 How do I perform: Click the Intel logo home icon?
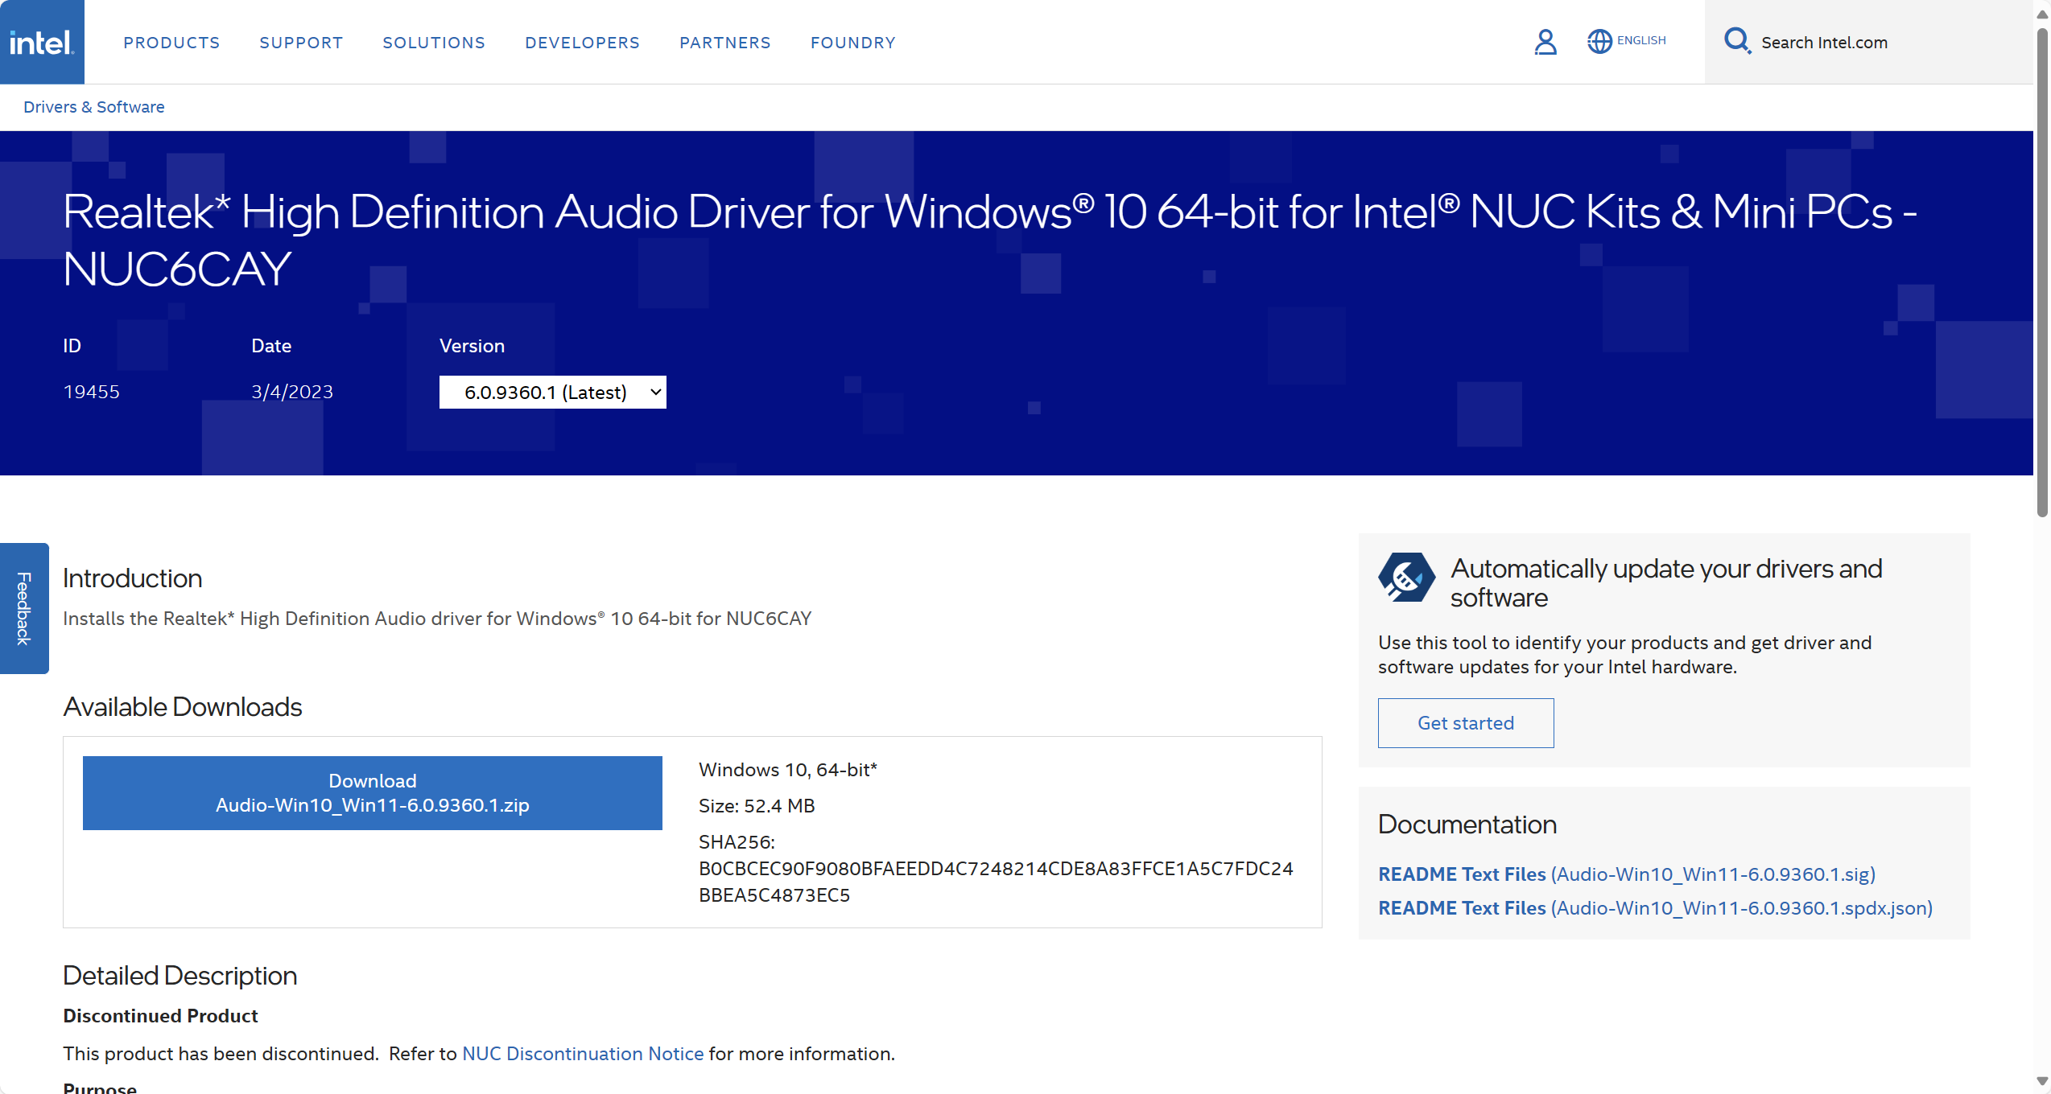pyautogui.click(x=42, y=42)
